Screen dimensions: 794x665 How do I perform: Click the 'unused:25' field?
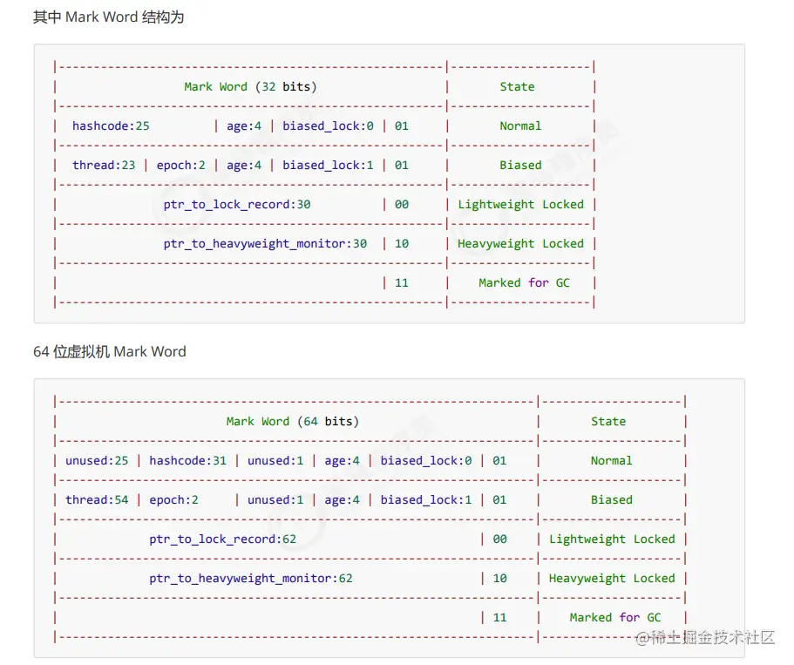point(97,460)
